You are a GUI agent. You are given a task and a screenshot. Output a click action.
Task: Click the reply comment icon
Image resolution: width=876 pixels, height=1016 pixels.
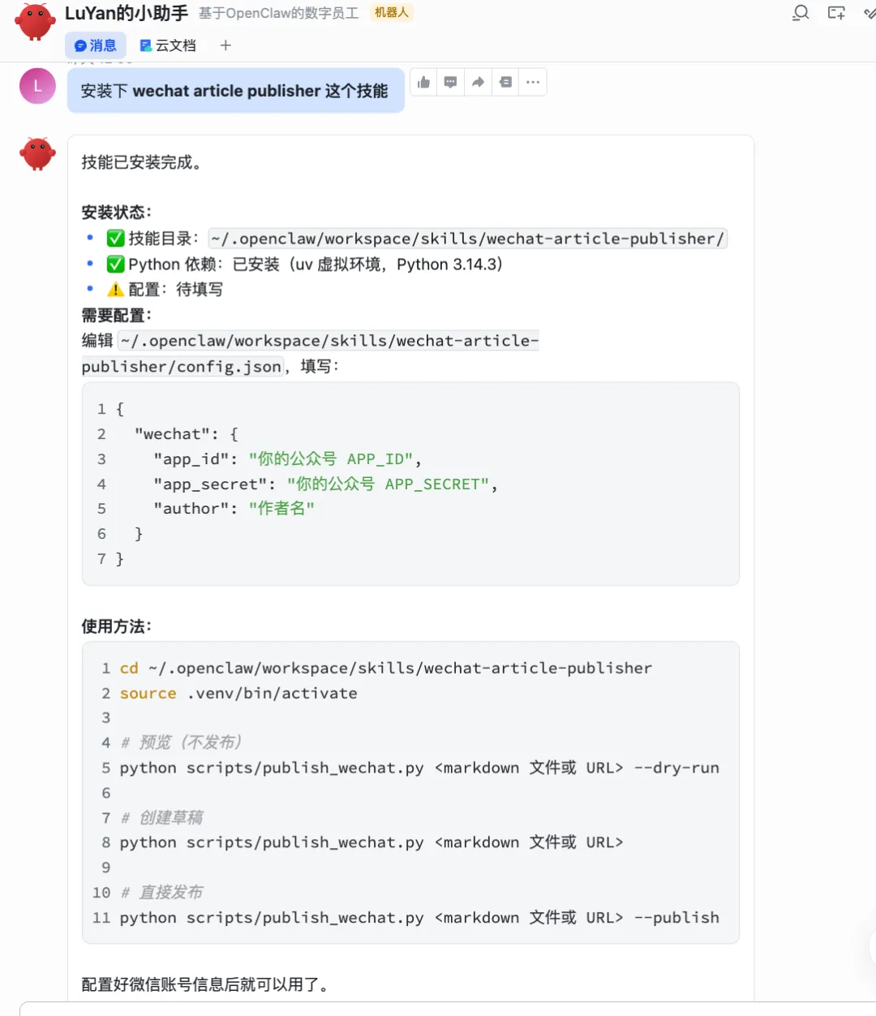coord(451,82)
